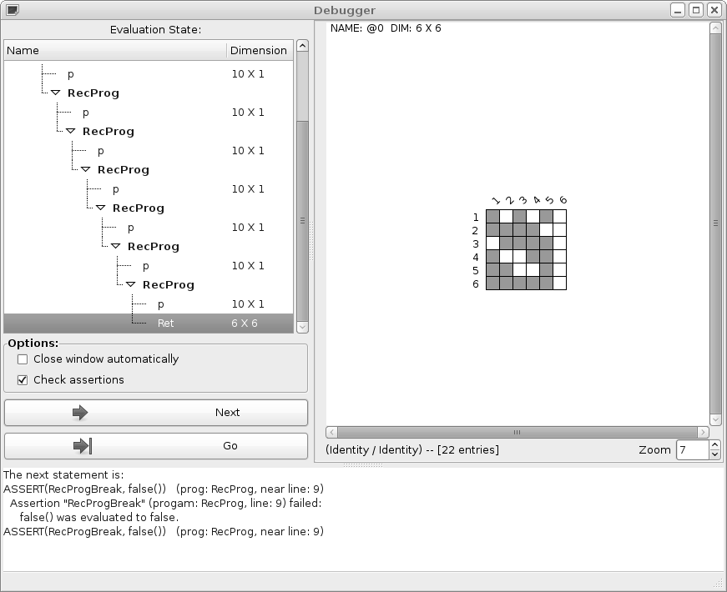Collapse the fourth RecProg tree node
Screen dimensions: 727x592
point(101,208)
